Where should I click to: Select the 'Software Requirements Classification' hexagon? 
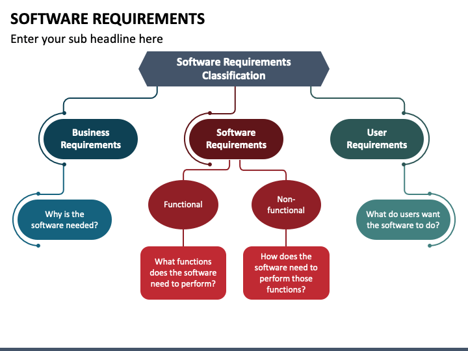coord(234,69)
